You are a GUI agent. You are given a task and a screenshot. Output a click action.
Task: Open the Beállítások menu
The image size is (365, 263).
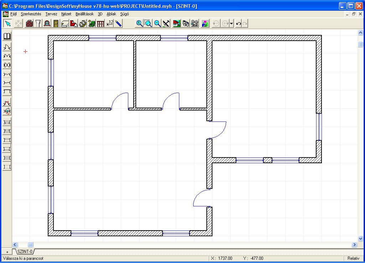84,14
